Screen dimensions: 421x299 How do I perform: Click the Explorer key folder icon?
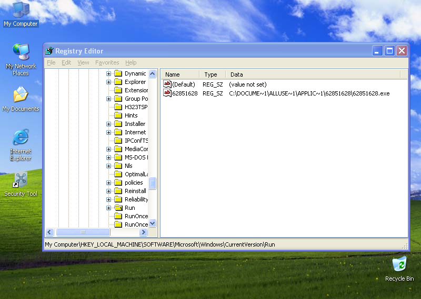click(x=118, y=82)
